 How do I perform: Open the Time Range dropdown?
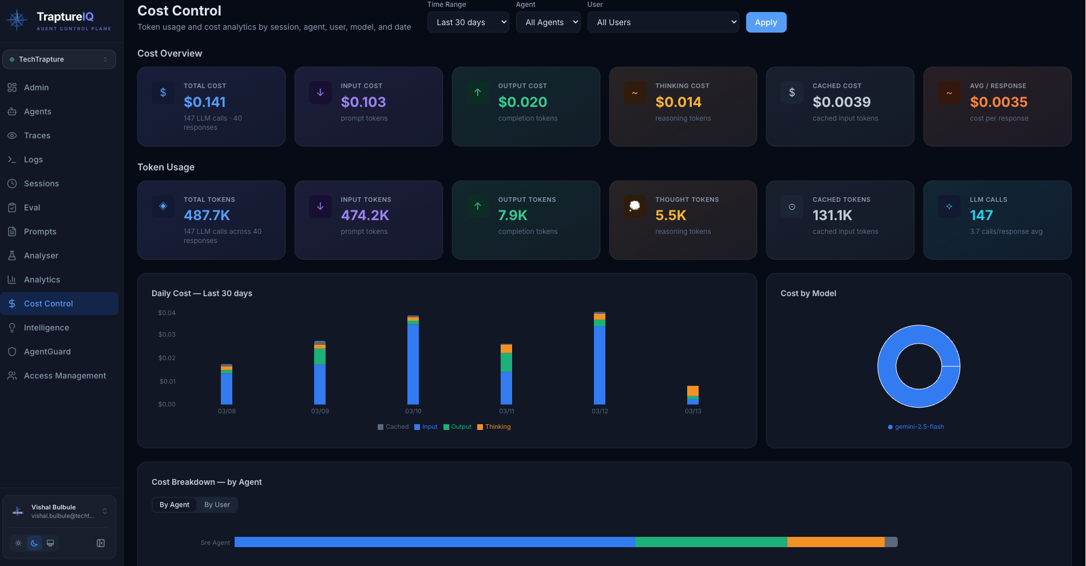pyautogui.click(x=468, y=22)
